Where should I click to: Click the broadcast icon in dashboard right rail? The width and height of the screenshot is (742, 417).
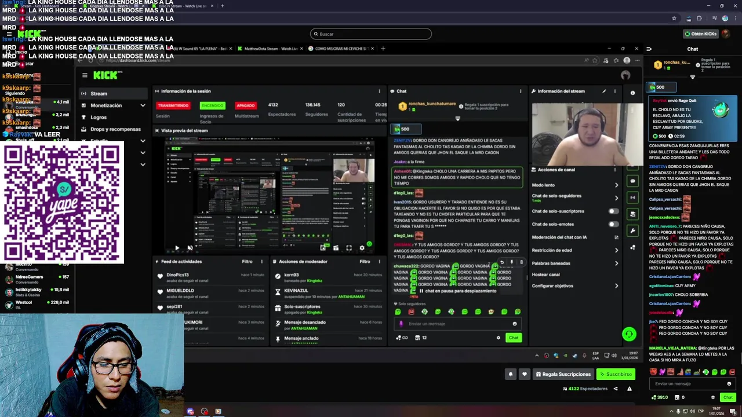pyautogui.click(x=632, y=197)
